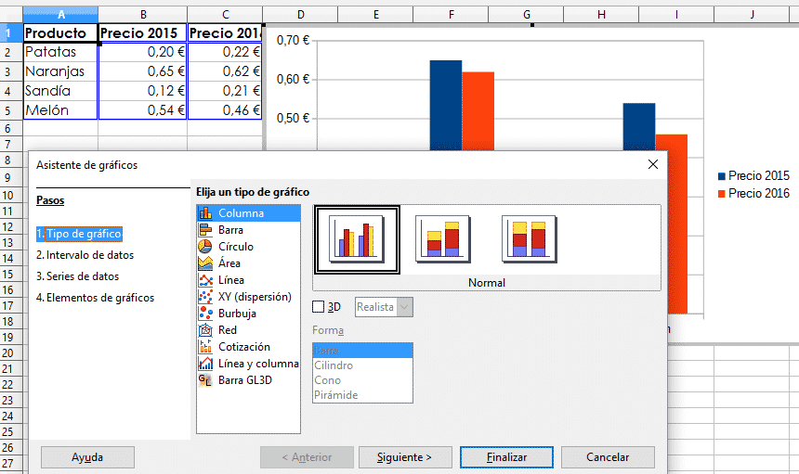Click the Naranjas 2016 orange chart bar
This screenshot has height=474, width=799.
478,111
